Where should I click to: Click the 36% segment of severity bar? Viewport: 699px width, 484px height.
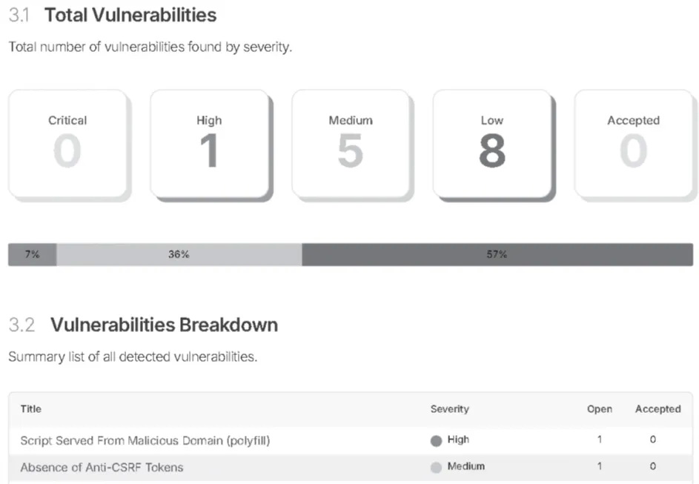tap(179, 254)
